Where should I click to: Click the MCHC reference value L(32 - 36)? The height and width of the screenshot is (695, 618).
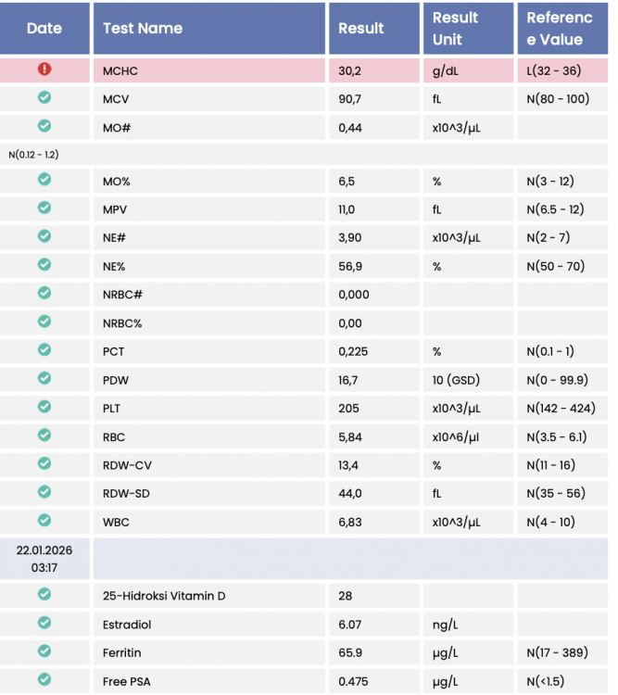click(554, 70)
